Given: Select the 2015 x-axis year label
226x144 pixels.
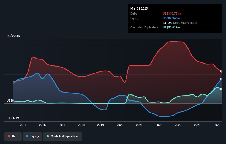Looking at the screenshot, I should (23, 125).
